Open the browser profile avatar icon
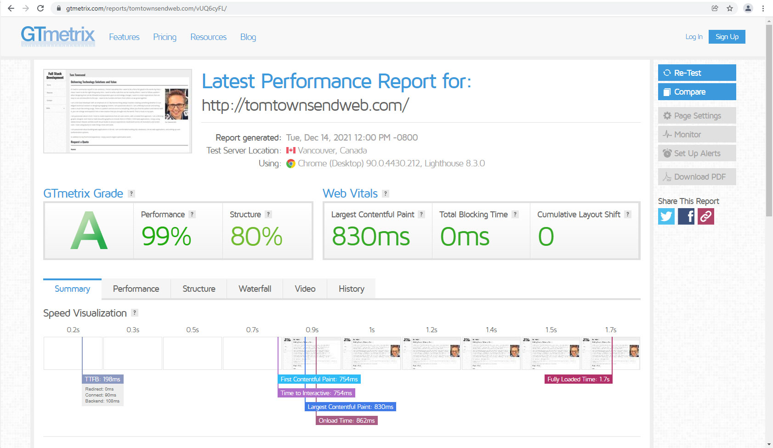The width and height of the screenshot is (773, 448). click(748, 8)
